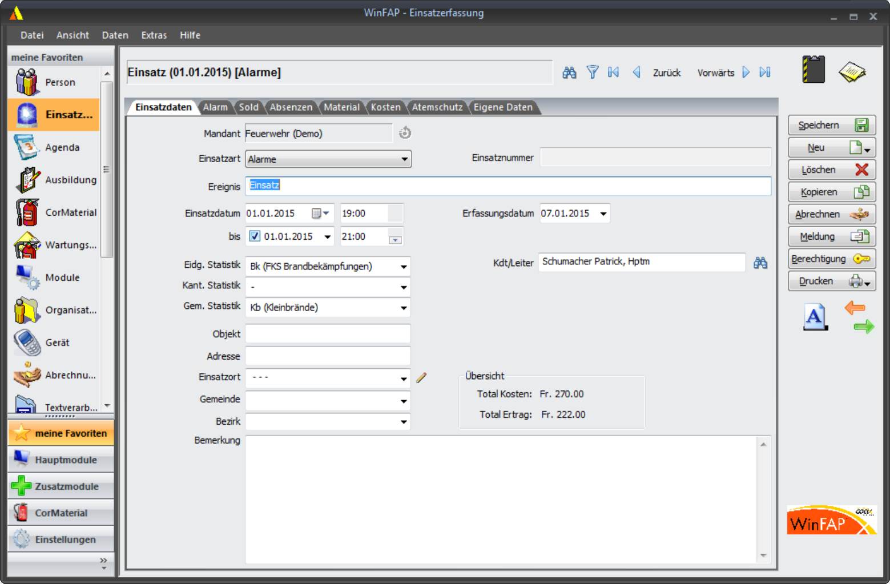This screenshot has height=584, width=890.
Task: Search Kdt/Leiter using the binoculars icon
Action: click(x=760, y=262)
